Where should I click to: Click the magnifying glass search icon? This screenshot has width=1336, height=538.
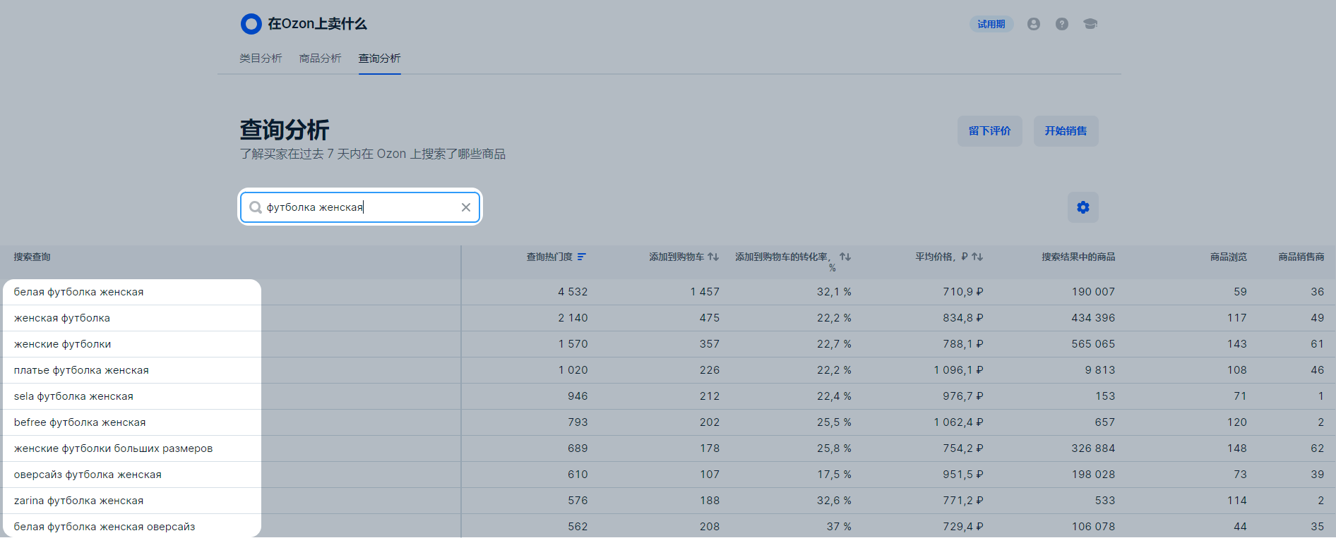point(256,207)
